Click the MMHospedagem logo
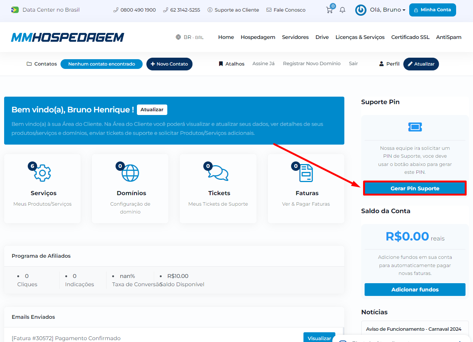This screenshot has width=473, height=342. [68, 37]
